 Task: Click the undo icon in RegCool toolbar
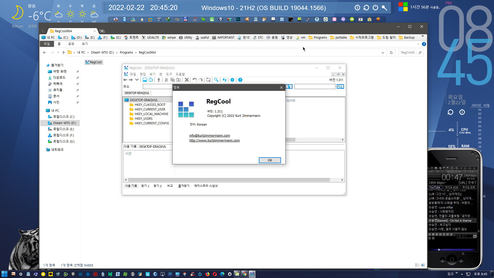(195, 80)
